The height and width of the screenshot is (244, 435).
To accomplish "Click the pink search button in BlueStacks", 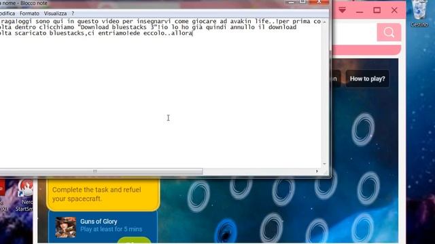I will (x=389, y=33).
